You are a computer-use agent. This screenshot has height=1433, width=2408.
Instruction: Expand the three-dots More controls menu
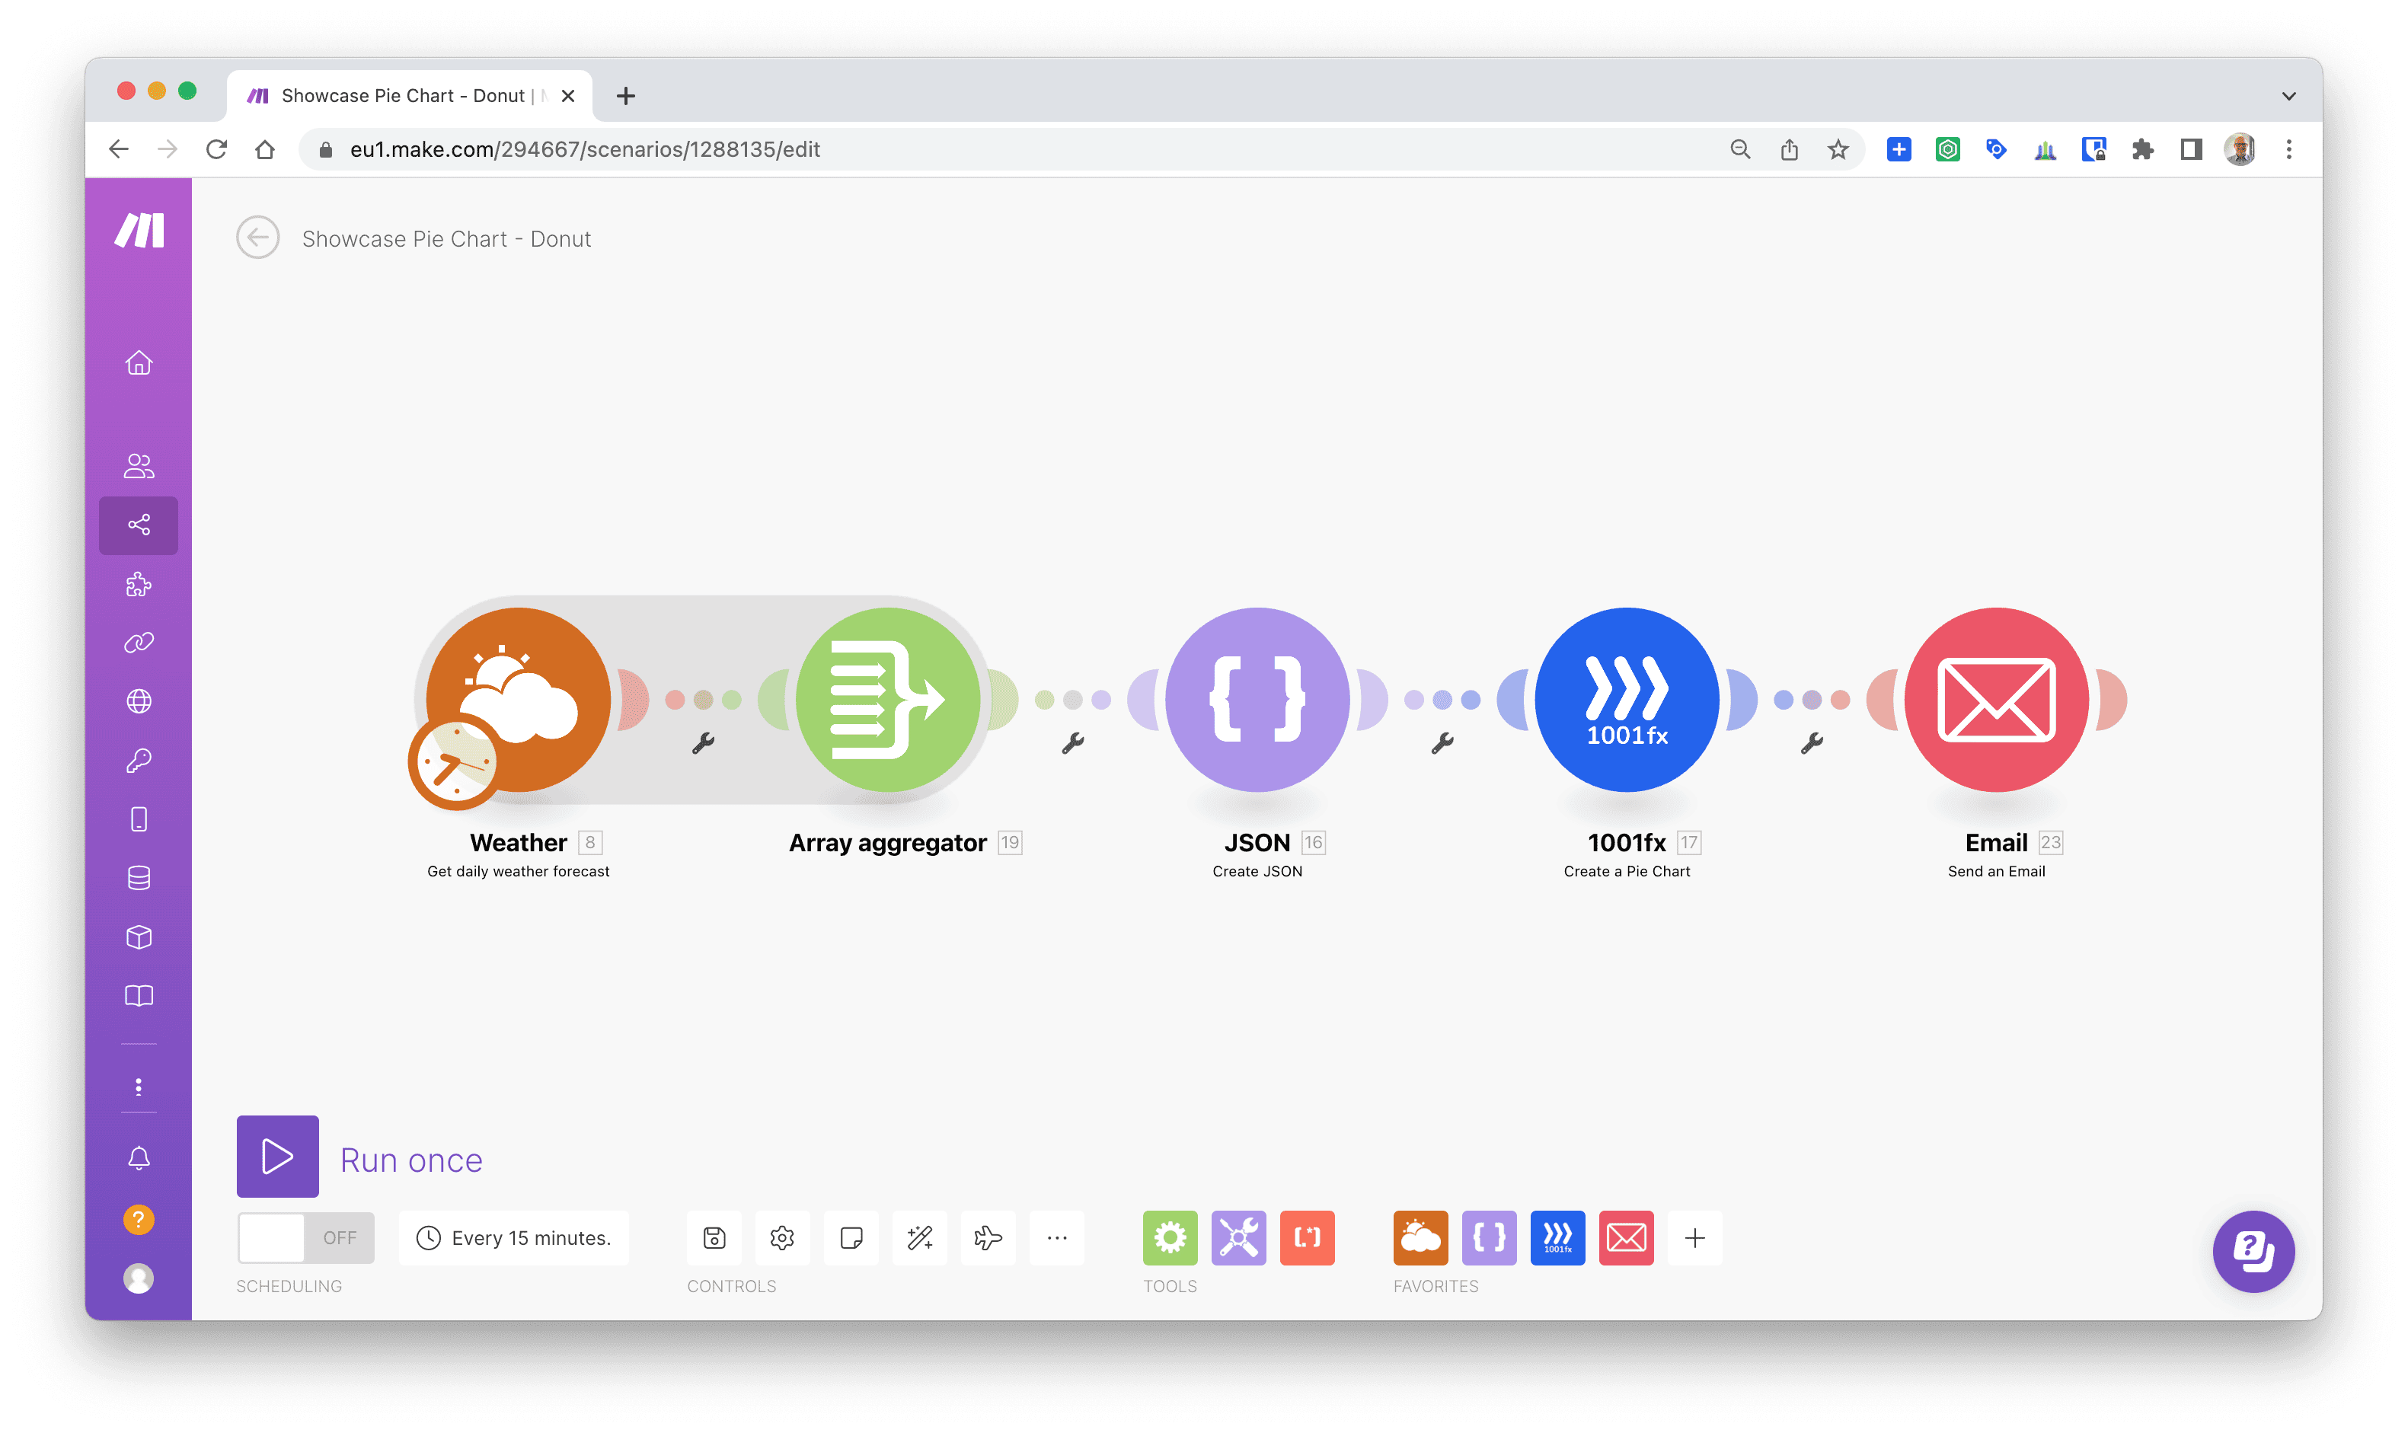coord(1056,1237)
